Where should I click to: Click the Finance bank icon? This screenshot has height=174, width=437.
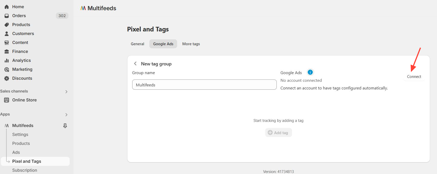point(7,51)
